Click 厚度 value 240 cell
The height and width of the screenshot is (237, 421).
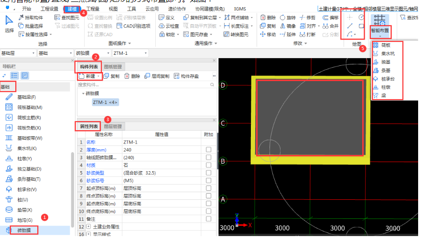tap(162, 150)
